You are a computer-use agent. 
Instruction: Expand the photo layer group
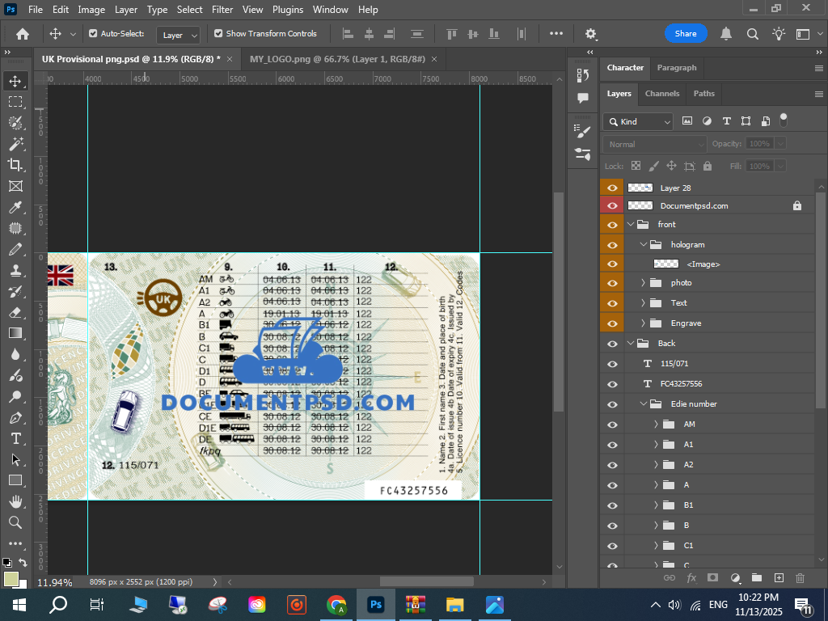tap(644, 283)
